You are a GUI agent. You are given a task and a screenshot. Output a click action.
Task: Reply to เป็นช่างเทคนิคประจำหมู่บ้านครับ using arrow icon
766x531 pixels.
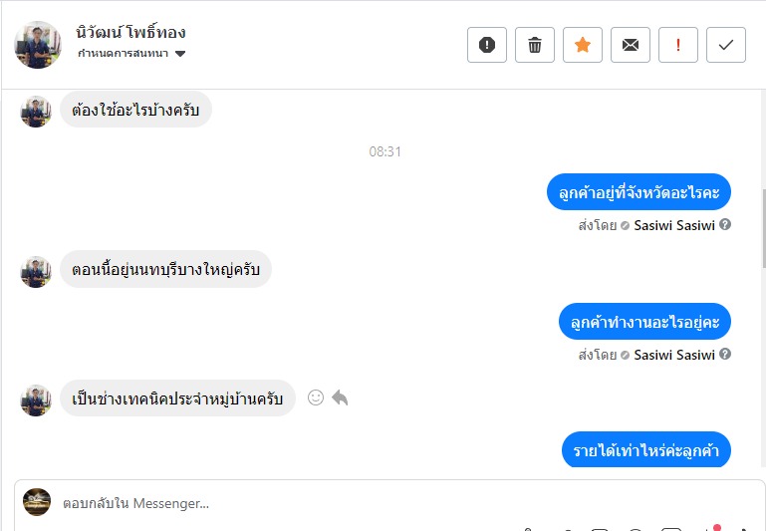(x=340, y=398)
